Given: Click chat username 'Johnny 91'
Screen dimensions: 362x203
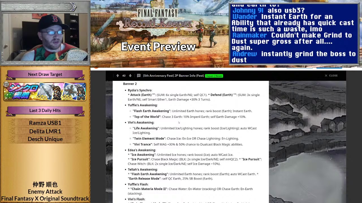Looking at the screenshot, I should tap(248, 10).
